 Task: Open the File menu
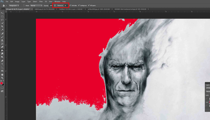coord(7,2)
